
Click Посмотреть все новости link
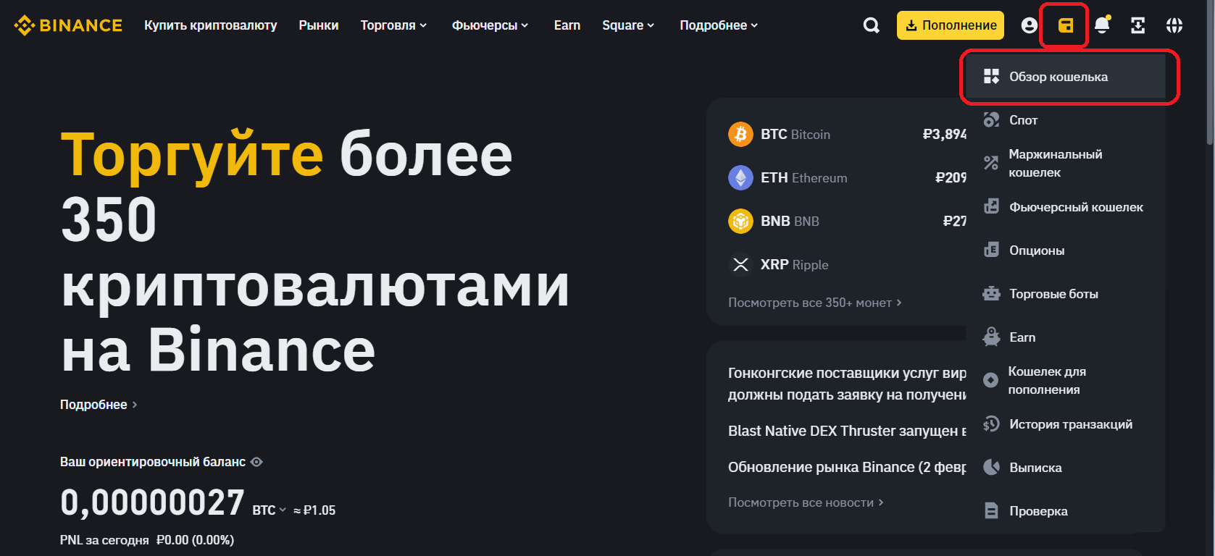(806, 502)
